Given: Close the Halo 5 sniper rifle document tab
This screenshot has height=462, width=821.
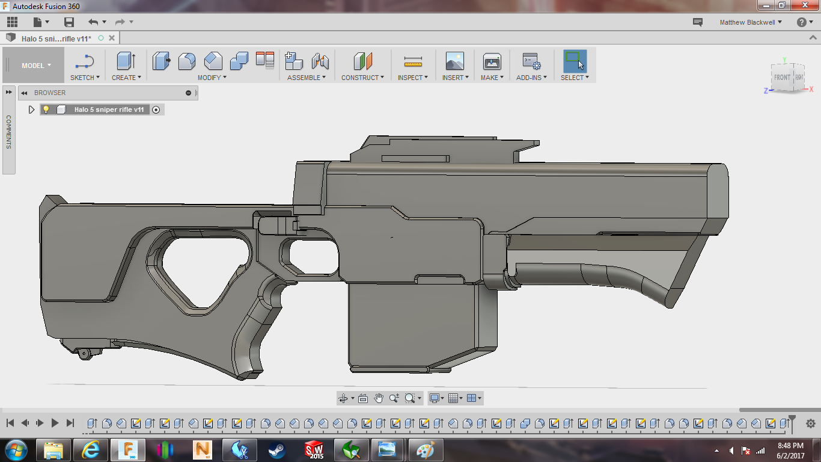Looking at the screenshot, I should pos(111,38).
